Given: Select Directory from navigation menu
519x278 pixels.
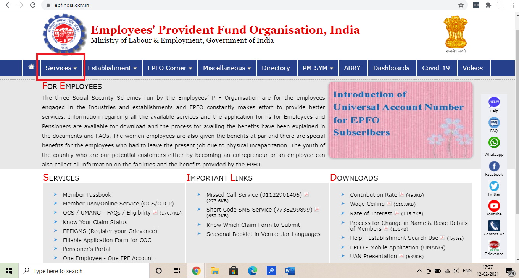Looking at the screenshot, I should (276, 68).
